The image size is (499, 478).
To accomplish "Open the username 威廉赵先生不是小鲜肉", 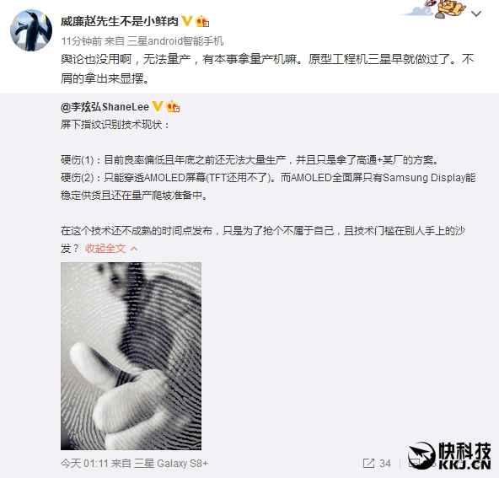I will (x=120, y=21).
